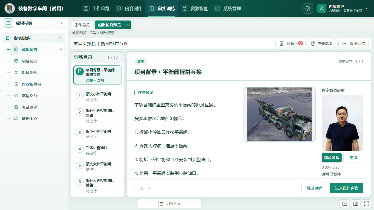
Task: Close the 虚拟仿真预览 tab
Action: (x=128, y=25)
